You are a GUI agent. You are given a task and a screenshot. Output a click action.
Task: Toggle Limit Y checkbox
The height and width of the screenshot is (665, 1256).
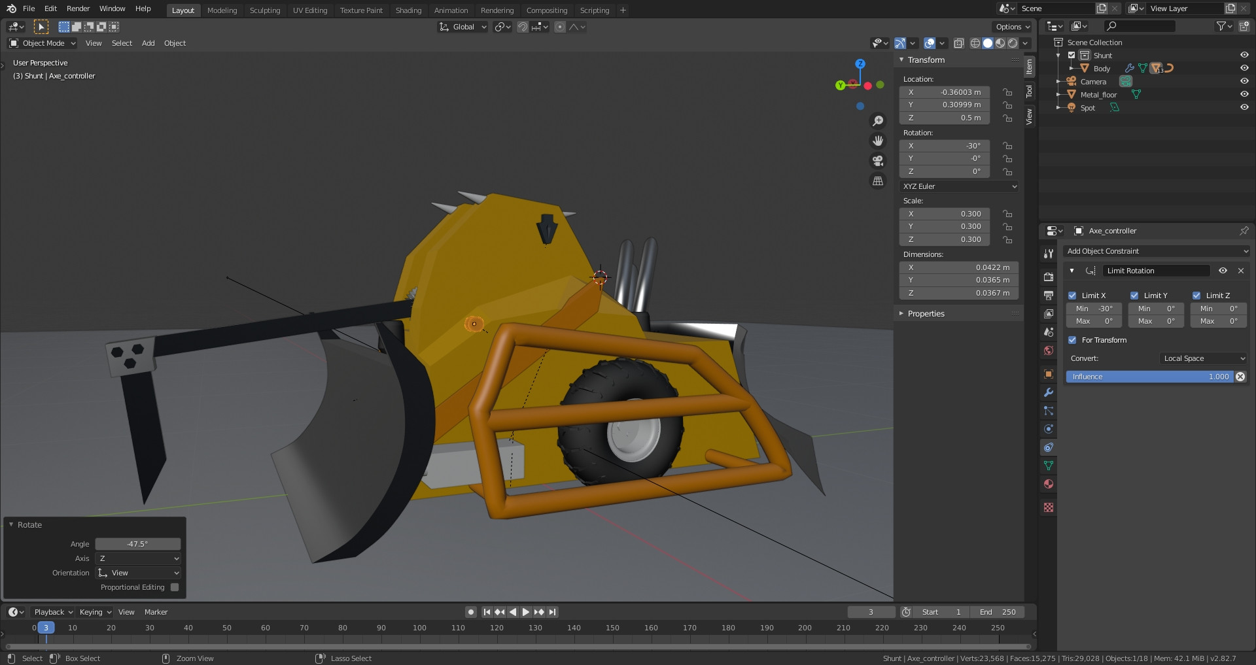point(1134,296)
